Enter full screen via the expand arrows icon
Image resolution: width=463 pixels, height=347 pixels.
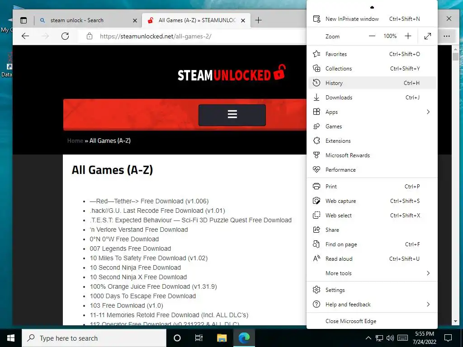tap(428, 36)
